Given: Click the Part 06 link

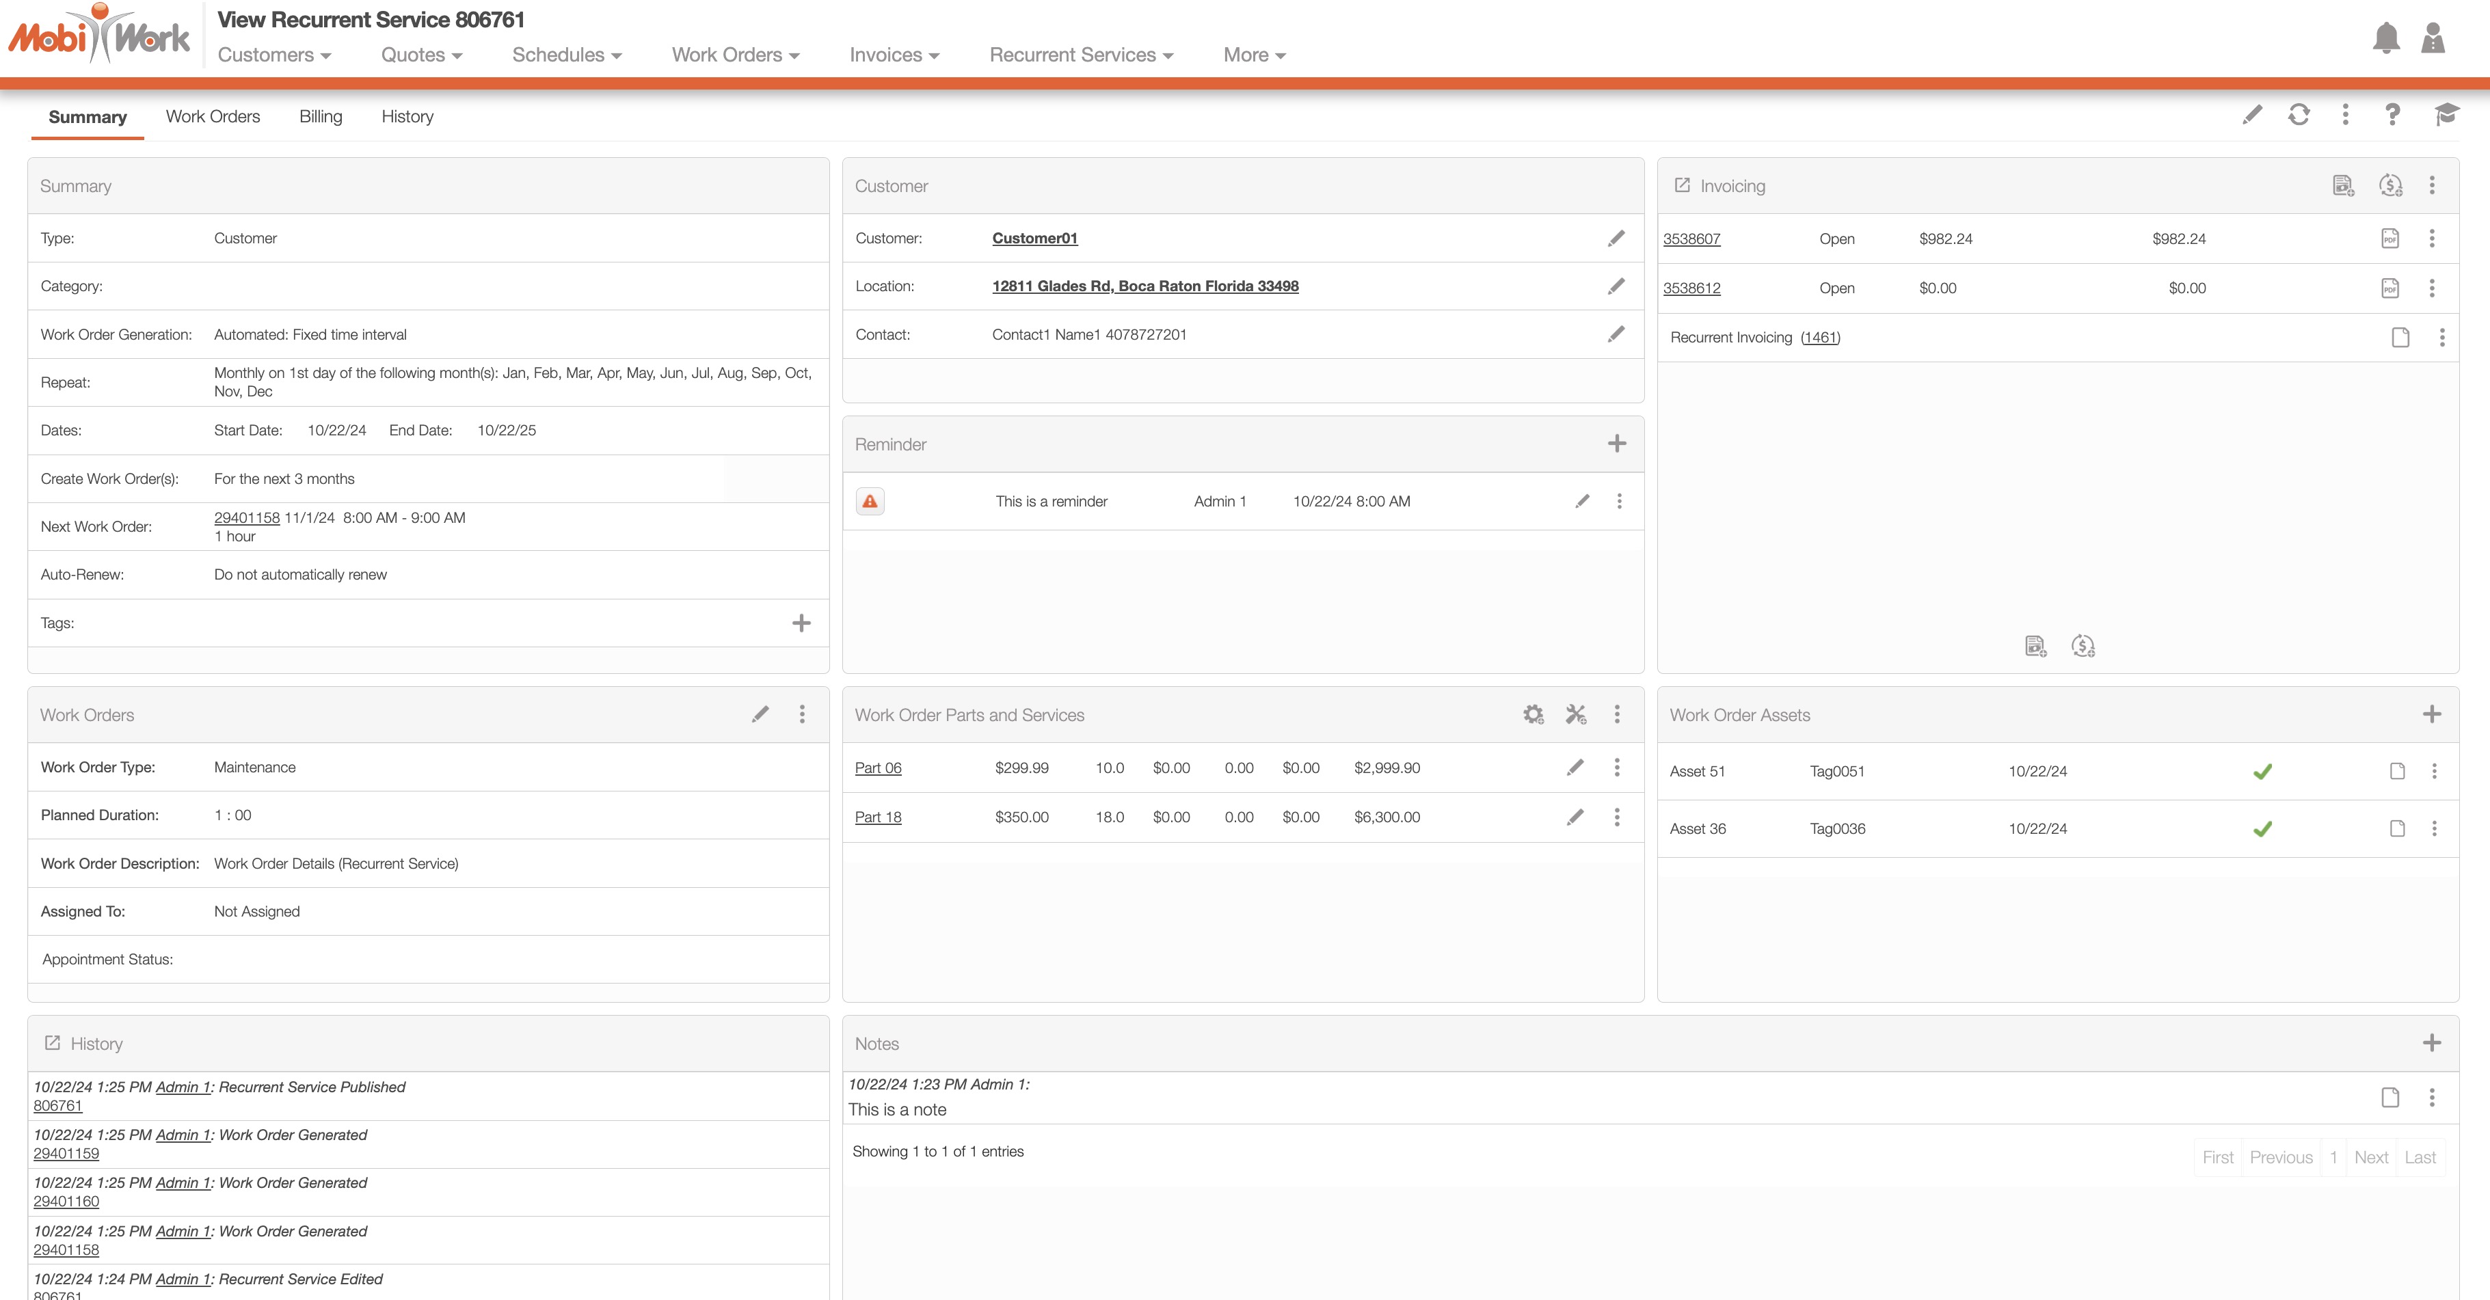Looking at the screenshot, I should [878, 768].
